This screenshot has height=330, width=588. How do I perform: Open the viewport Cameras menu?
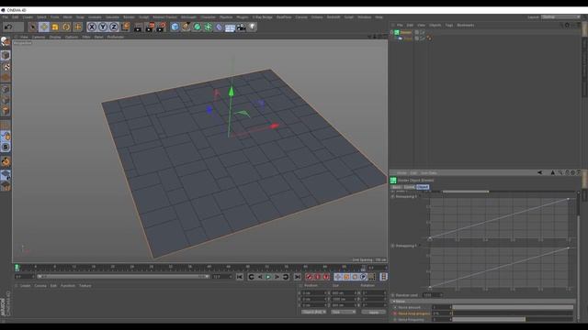click(x=39, y=37)
